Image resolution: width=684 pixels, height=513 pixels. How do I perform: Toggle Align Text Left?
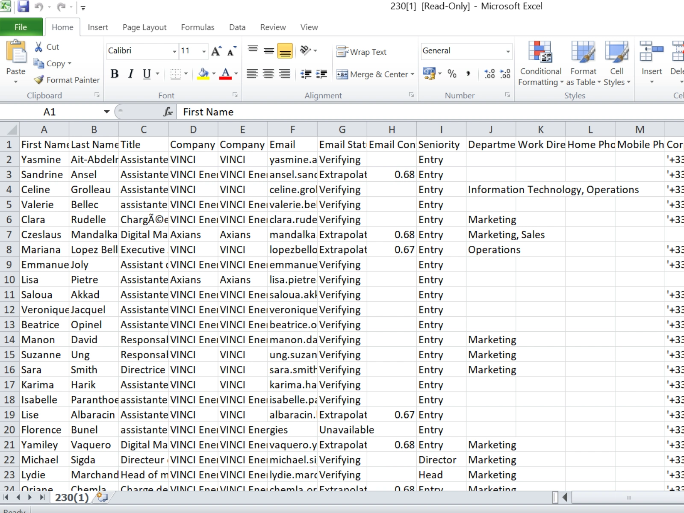tap(252, 74)
